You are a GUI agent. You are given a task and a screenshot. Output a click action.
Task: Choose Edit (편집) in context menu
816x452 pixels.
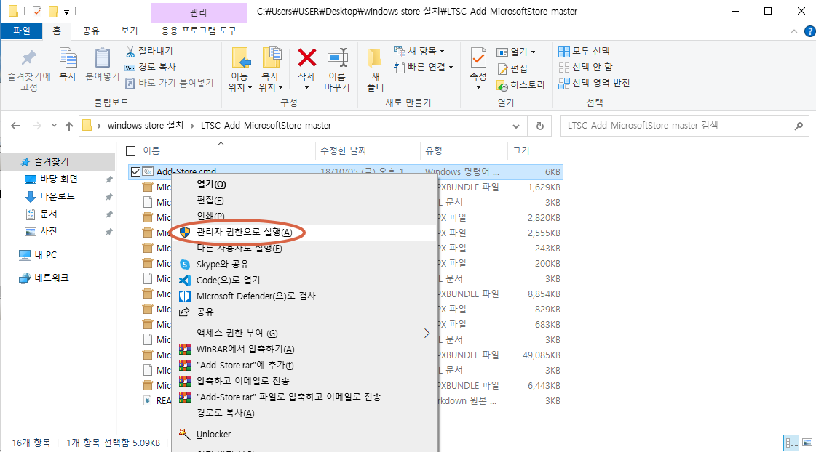tap(304, 201)
